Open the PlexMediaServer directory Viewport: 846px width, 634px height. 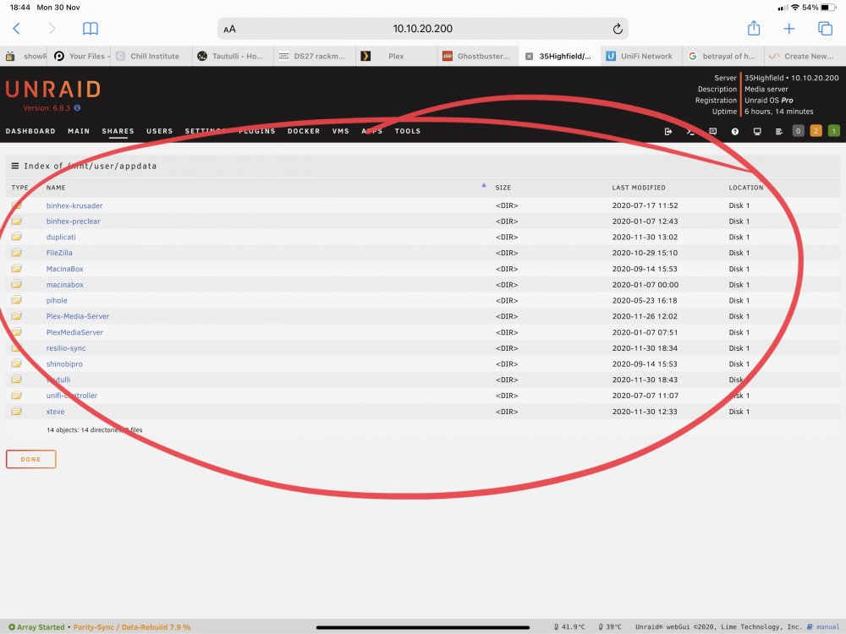[x=74, y=332]
